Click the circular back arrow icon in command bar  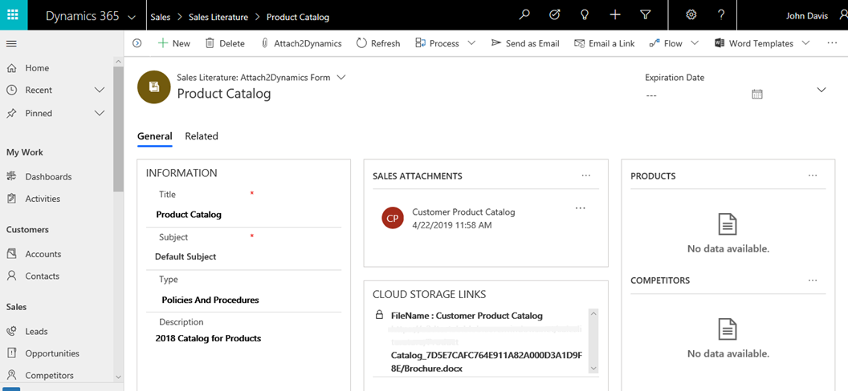click(x=137, y=43)
